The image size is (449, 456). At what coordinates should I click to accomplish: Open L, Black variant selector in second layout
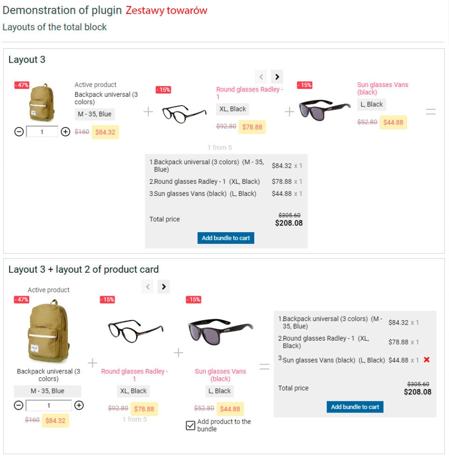click(220, 391)
